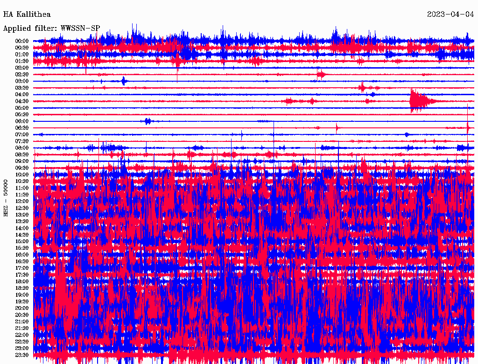Click the 16:30 time label

click(x=22, y=262)
